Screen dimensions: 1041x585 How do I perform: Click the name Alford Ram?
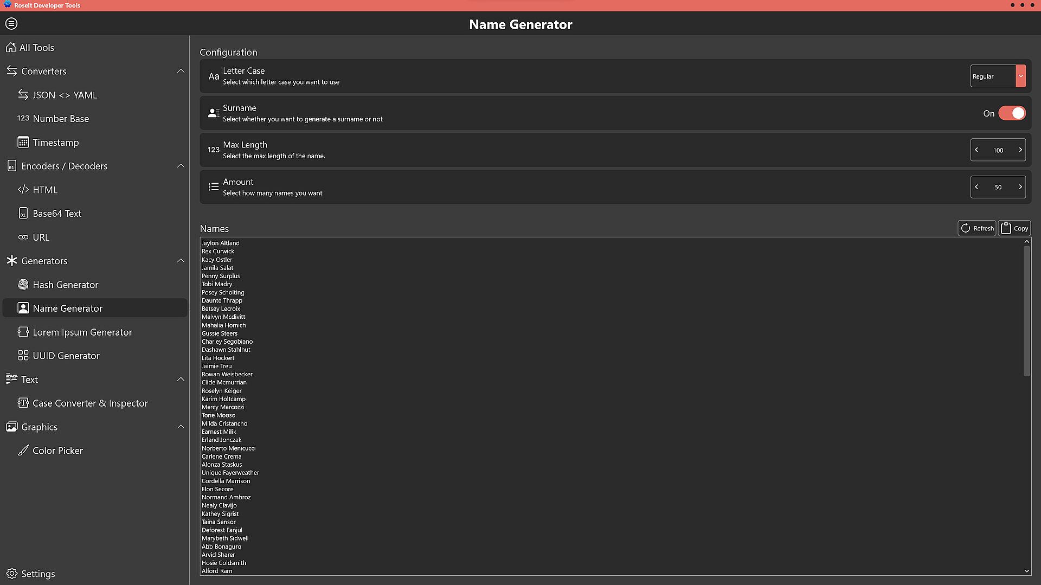[217, 571]
